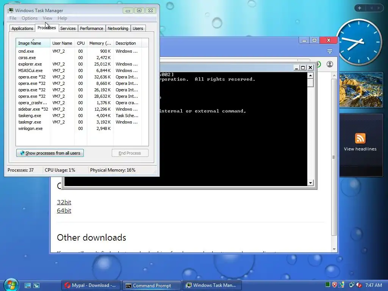Select the csrss.exe process row
Screen dimensions: 388x291
click(79, 58)
